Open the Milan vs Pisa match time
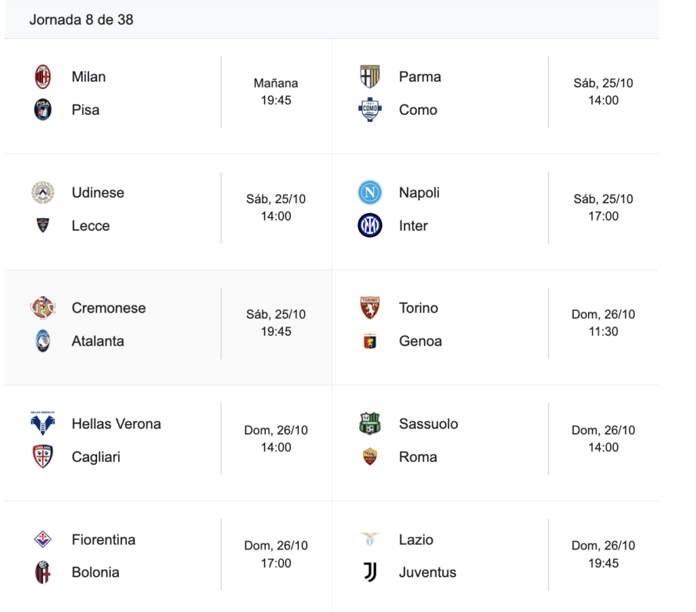This screenshot has width=696, height=612. pyautogui.click(x=276, y=92)
